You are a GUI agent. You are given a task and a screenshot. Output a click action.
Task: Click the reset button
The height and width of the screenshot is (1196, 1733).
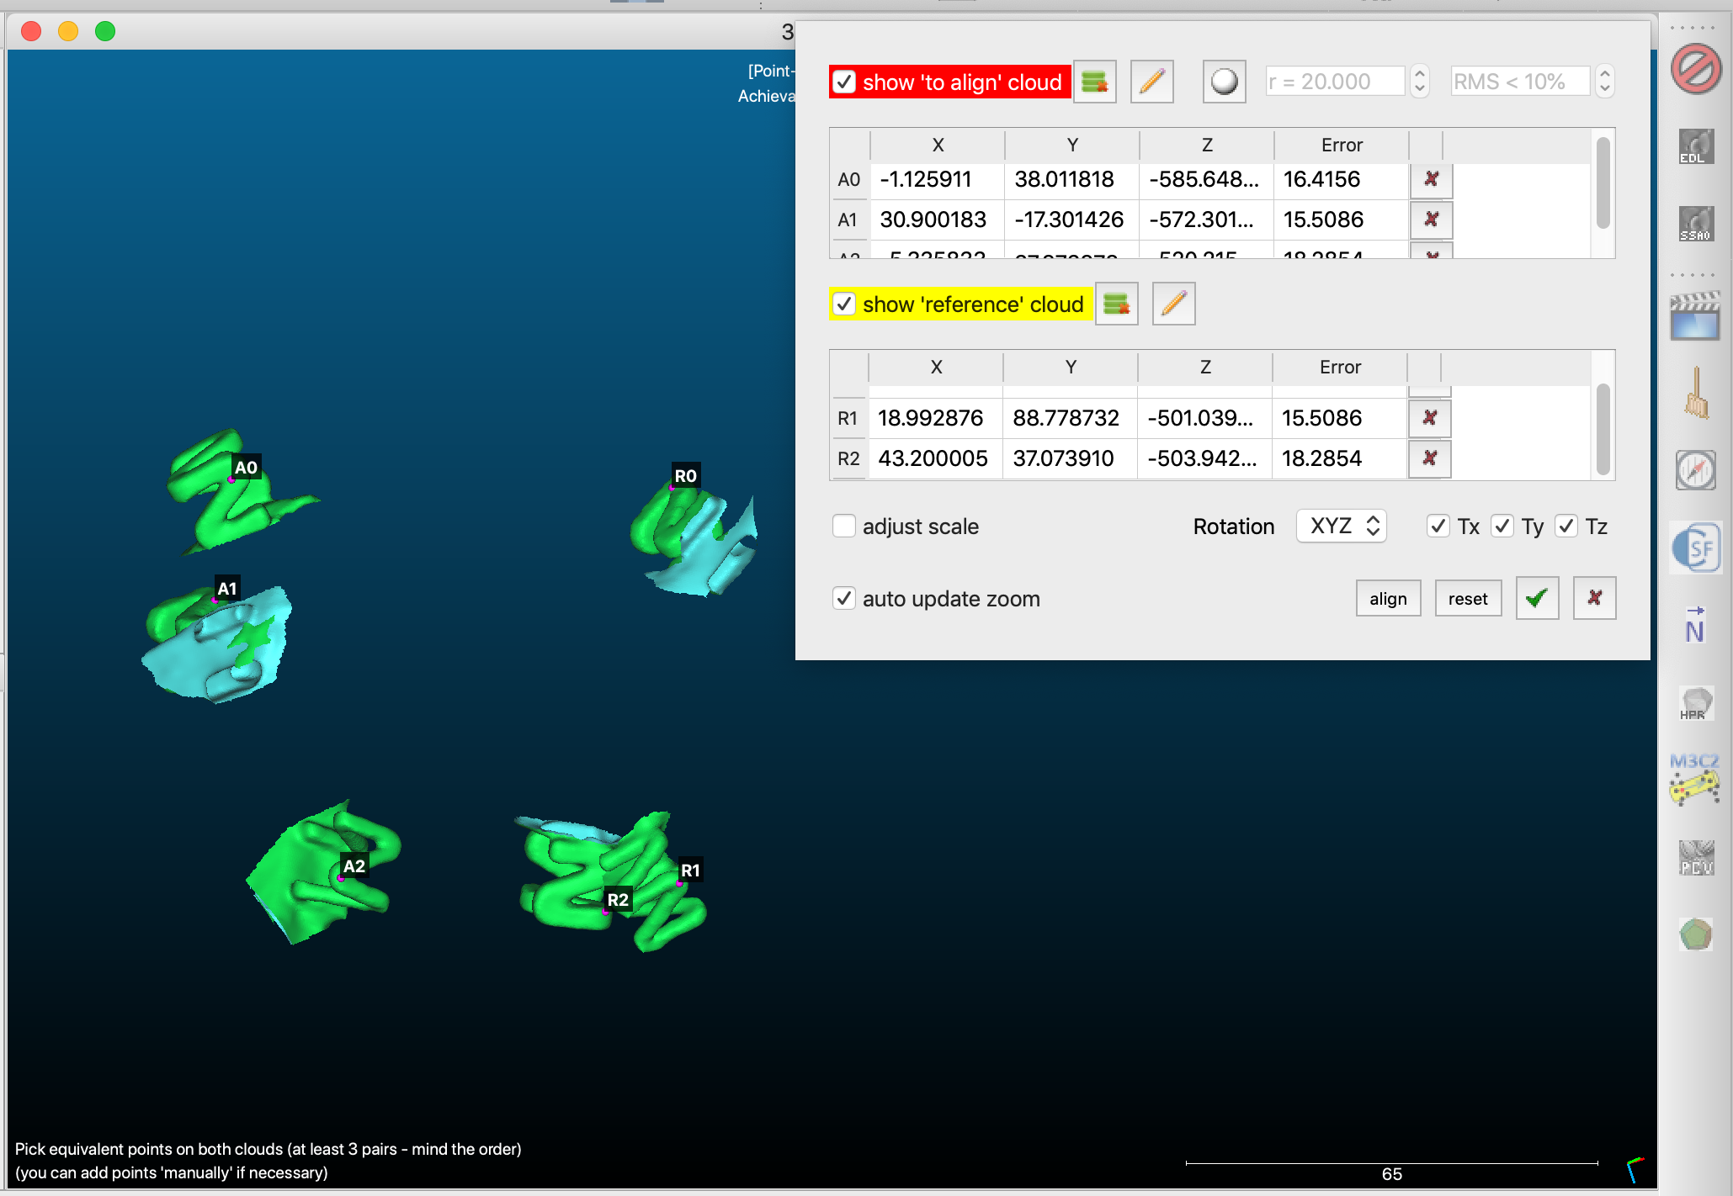point(1468,599)
